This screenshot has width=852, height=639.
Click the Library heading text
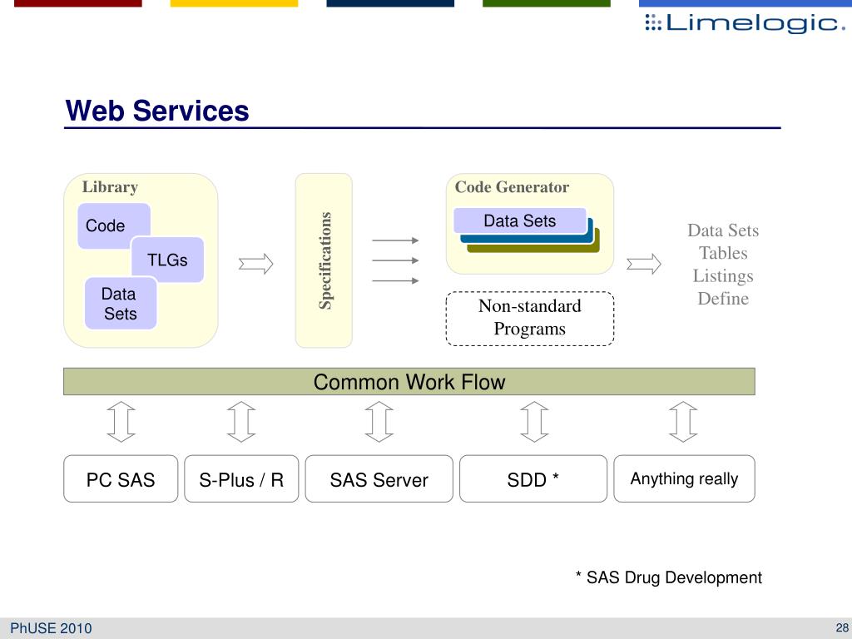110,187
